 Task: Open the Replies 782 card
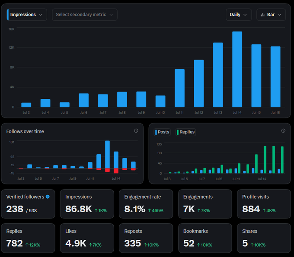[28, 238]
